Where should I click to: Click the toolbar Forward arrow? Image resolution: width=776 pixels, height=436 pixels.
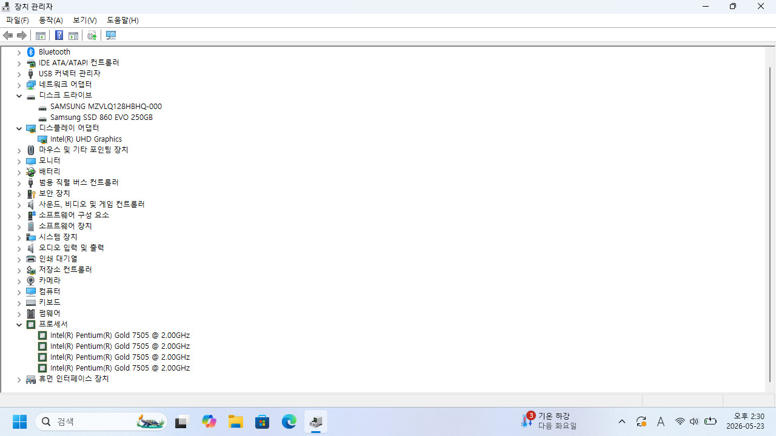point(22,35)
